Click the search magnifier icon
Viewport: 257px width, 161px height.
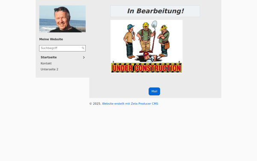pos(83,48)
